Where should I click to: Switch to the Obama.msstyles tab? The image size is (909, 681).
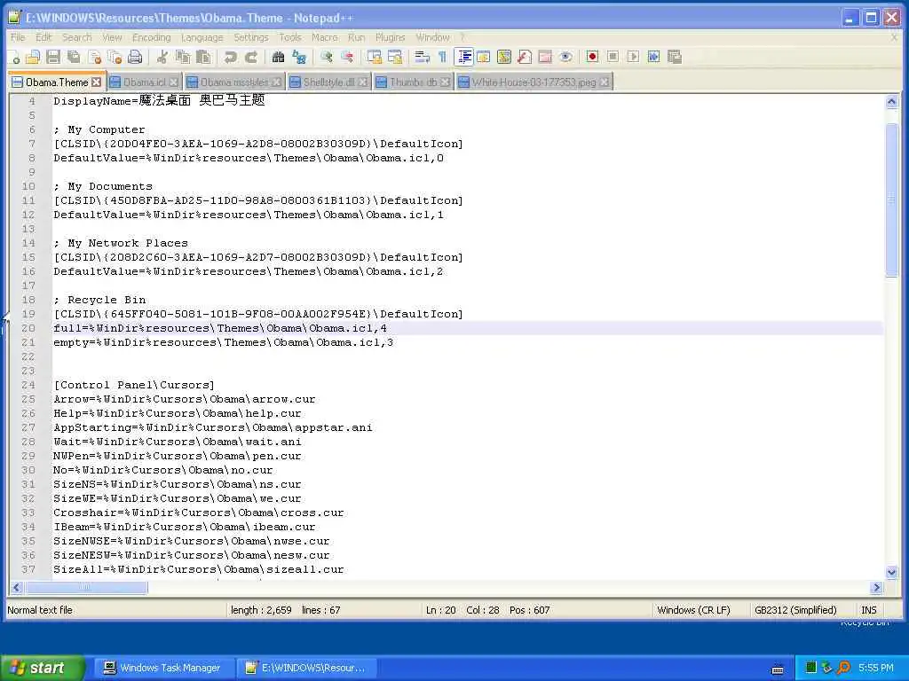point(234,82)
